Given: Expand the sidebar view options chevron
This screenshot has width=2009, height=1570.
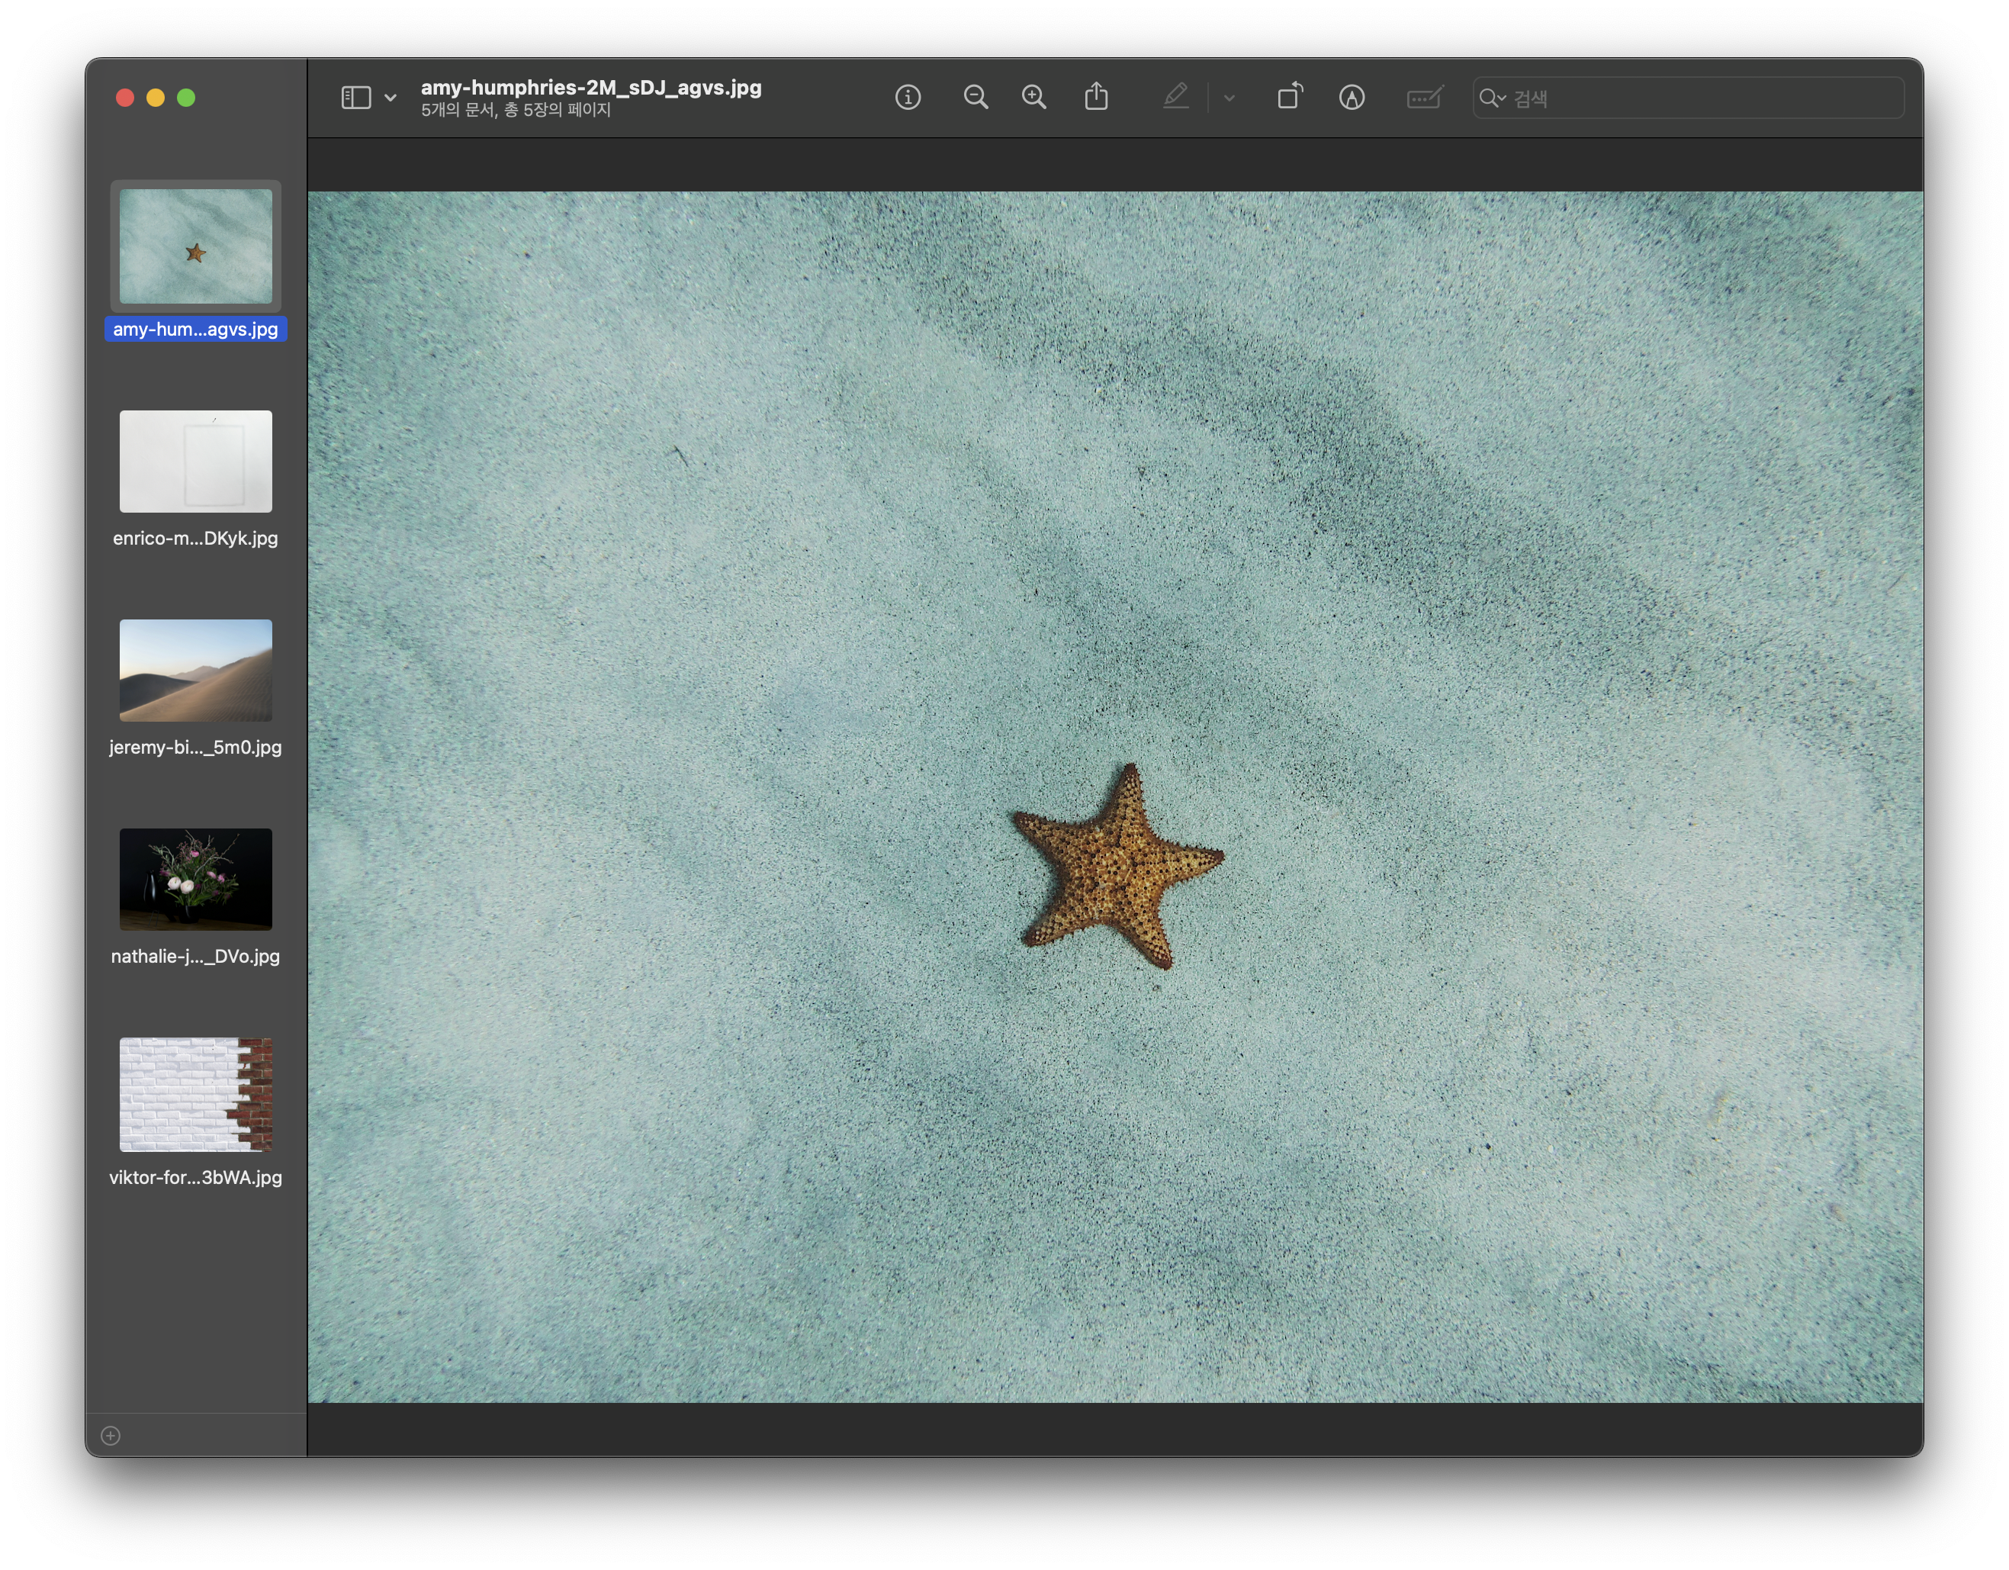Looking at the screenshot, I should point(391,98).
